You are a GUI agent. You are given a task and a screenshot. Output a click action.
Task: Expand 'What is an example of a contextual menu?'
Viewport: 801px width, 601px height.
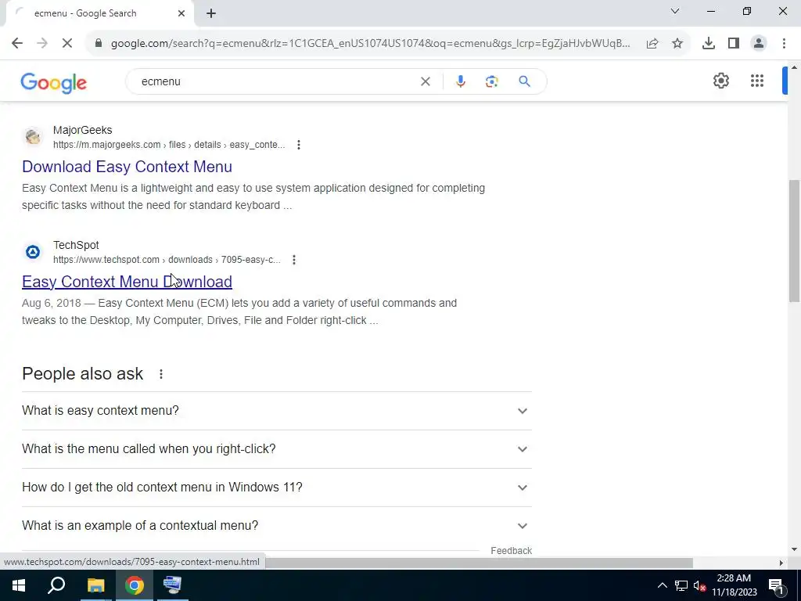pyautogui.click(x=276, y=526)
